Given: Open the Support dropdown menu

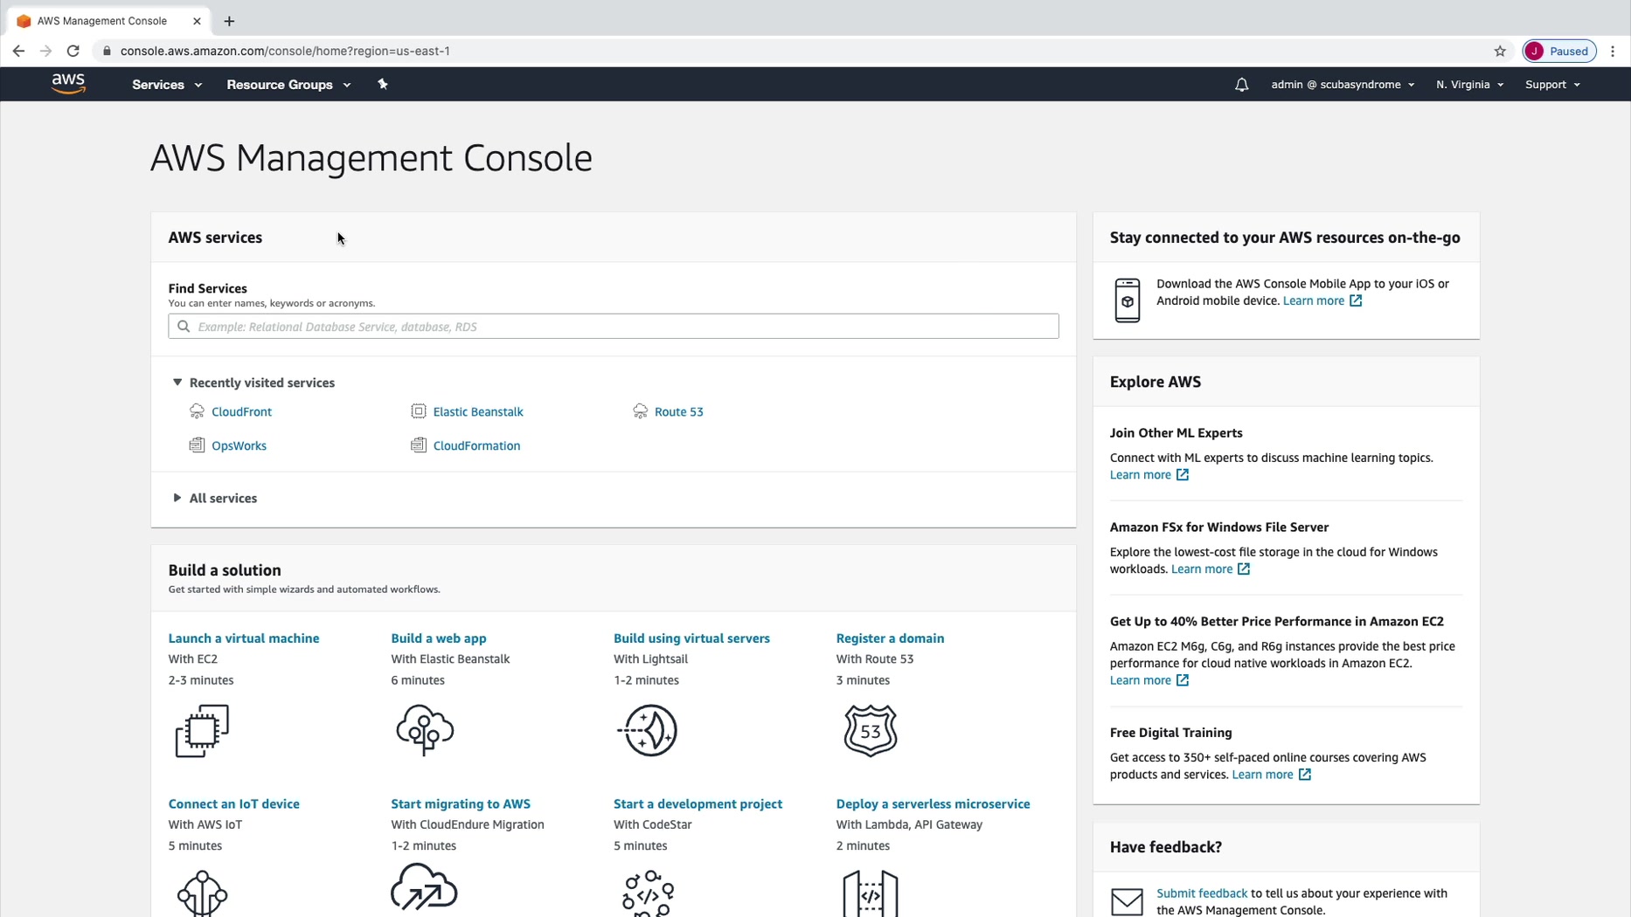Looking at the screenshot, I should (x=1552, y=85).
